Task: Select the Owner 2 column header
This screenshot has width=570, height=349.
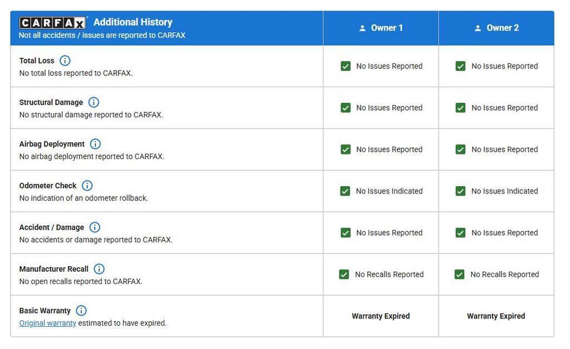Action: (x=497, y=28)
